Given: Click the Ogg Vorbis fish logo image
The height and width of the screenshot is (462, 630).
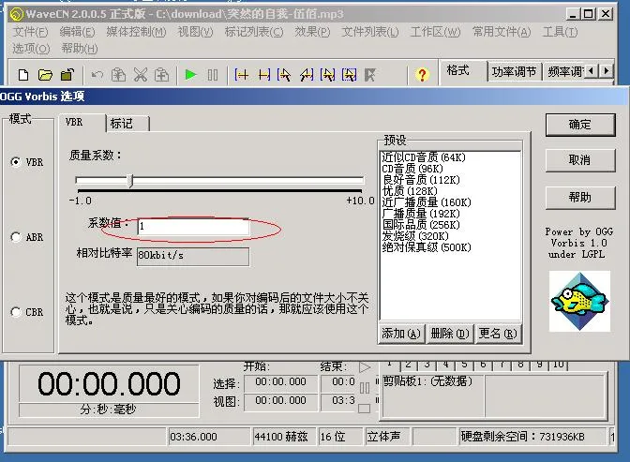Looking at the screenshot, I should click(x=579, y=302).
